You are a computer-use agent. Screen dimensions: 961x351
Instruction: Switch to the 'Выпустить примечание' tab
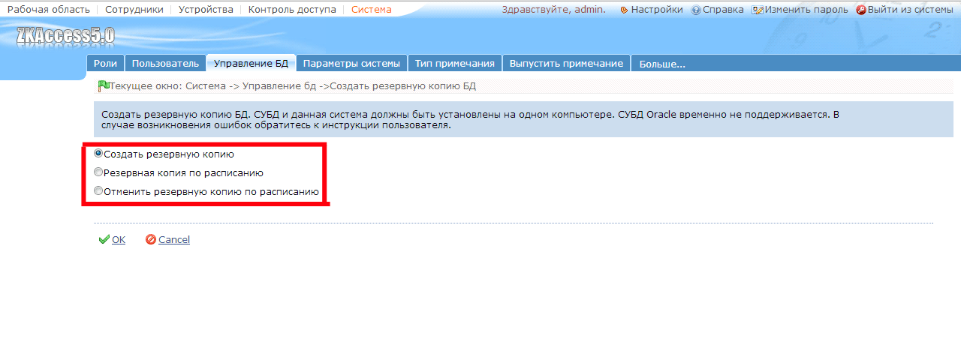click(x=566, y=64)
